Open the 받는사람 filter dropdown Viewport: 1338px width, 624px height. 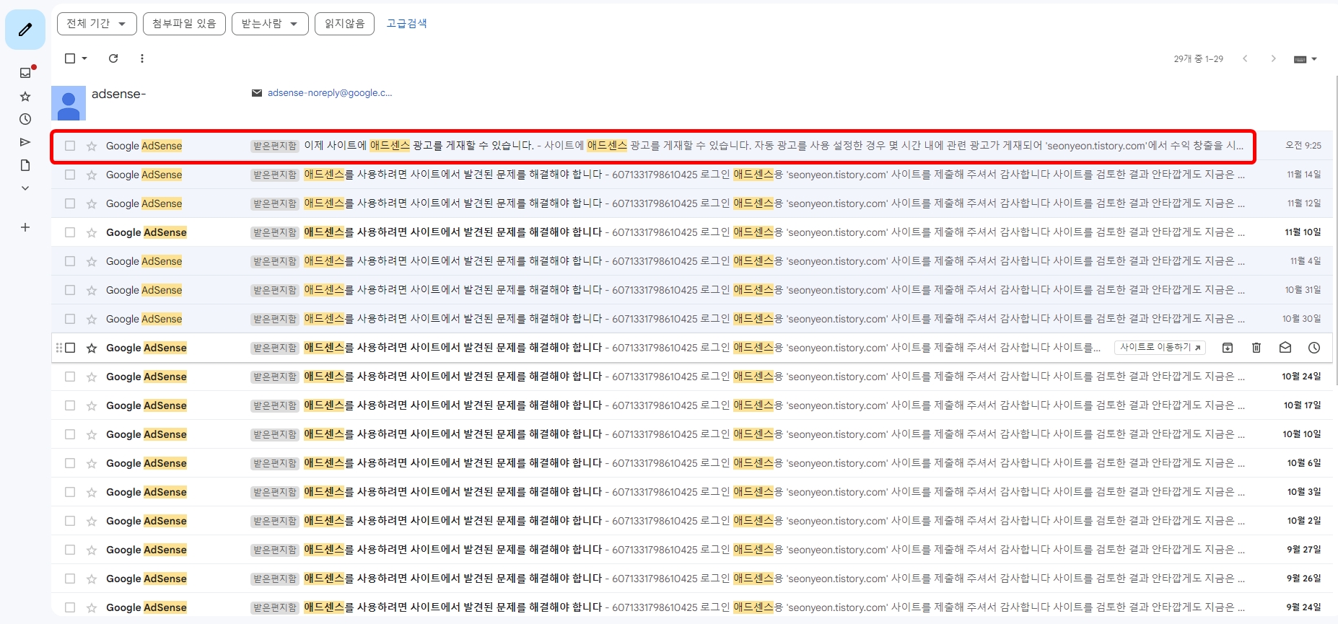270,24
